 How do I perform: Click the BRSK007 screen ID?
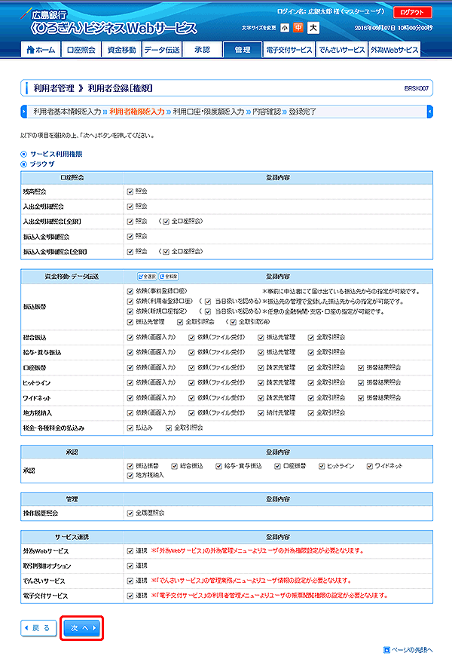click(417, 88)
